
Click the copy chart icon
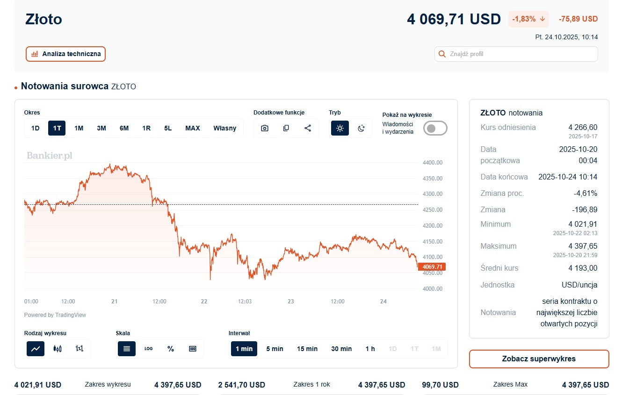(286, 128)
